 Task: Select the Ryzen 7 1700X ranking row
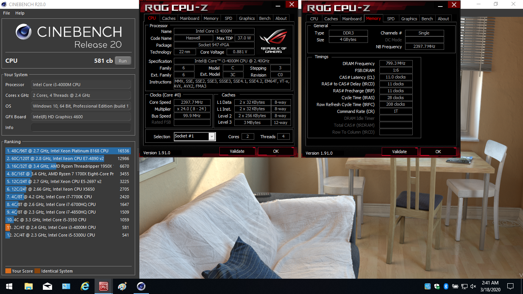[68, 174]
